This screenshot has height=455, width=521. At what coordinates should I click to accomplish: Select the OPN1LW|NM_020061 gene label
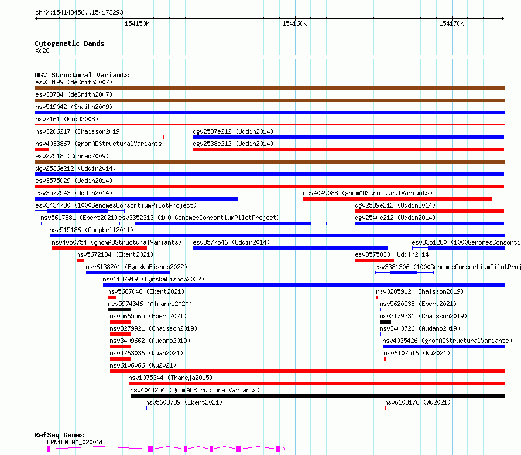point(75,442)
